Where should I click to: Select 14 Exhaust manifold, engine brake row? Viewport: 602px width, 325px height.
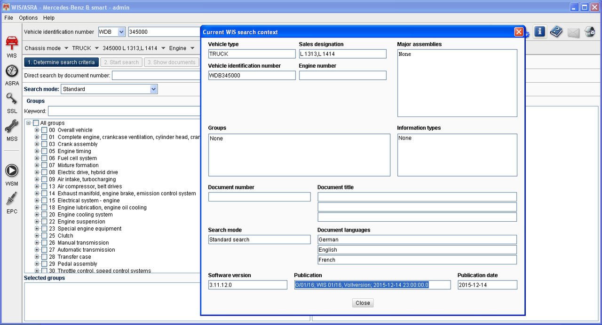tap(122, 193)
